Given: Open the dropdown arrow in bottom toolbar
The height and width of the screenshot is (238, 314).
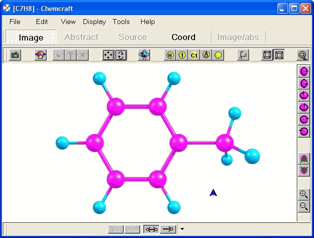Looking at the screenshot, I should pos(182,229).
